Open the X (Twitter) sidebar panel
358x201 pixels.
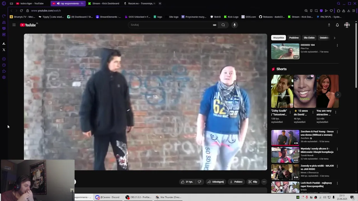[4, 50]
